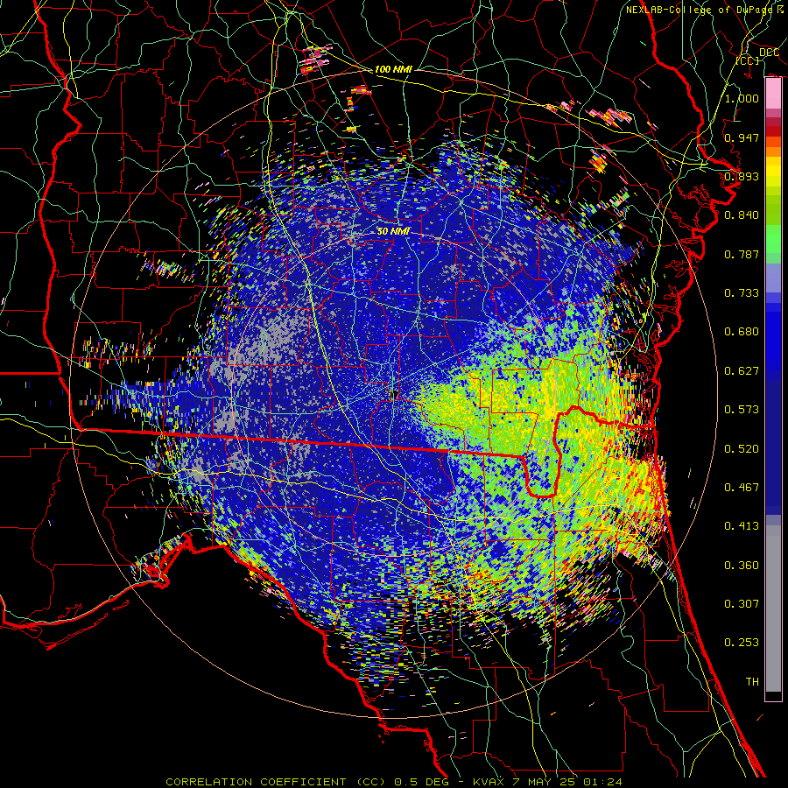This screenshot has height=788, width=788.
Task: Click the 50 NMI range ring label
Action: tap(393, 231)
